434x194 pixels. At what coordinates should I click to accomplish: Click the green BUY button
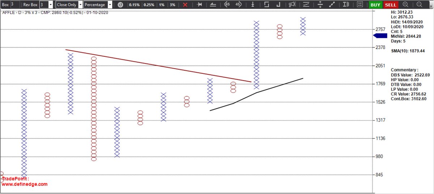(x=375, y=5)
